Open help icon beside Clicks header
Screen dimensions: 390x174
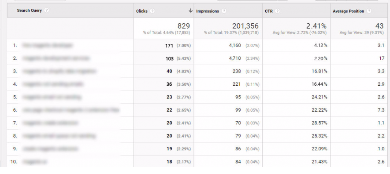[x=152, y=11]
